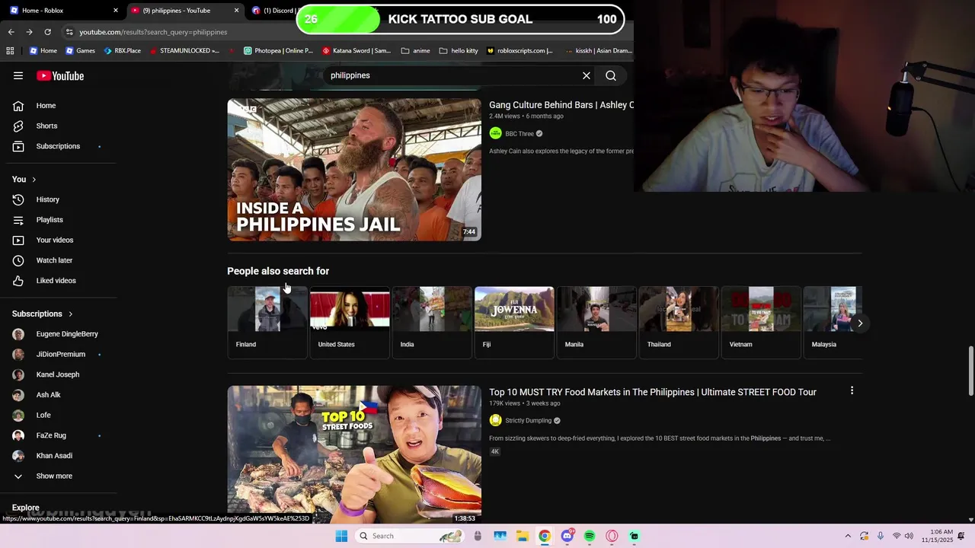Open the YouTube hamburger guide menu

tap(18, 75)
